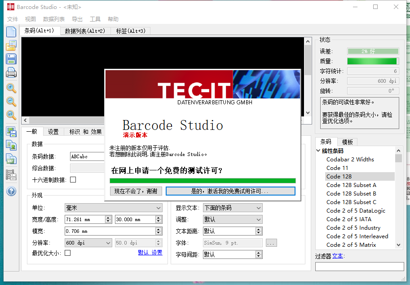Select Code 128 Subset B in barcode list

pos(352,193)
